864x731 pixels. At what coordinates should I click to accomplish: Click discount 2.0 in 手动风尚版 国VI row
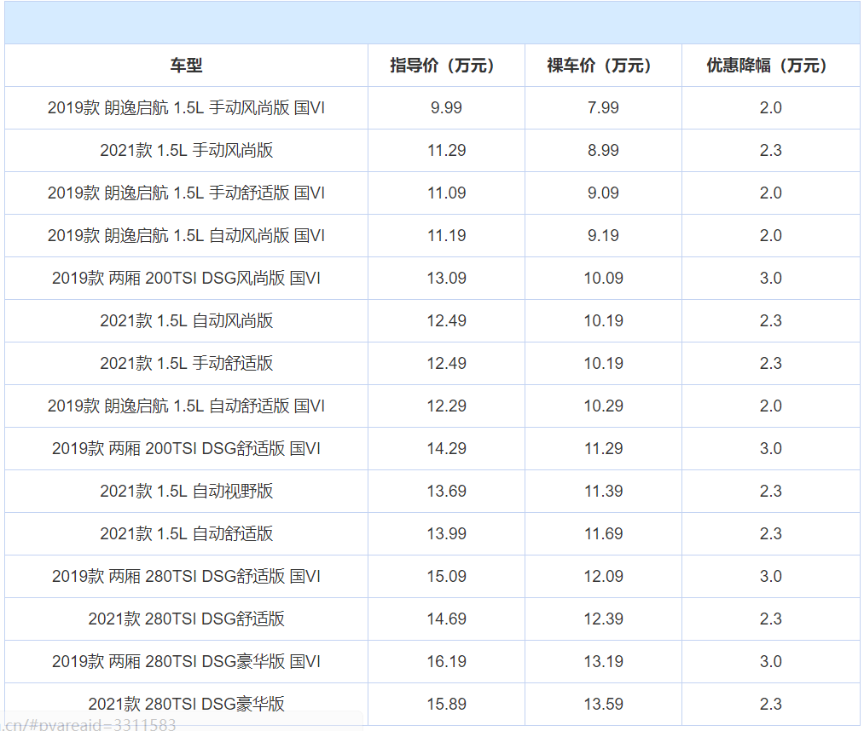pos(771,108)
